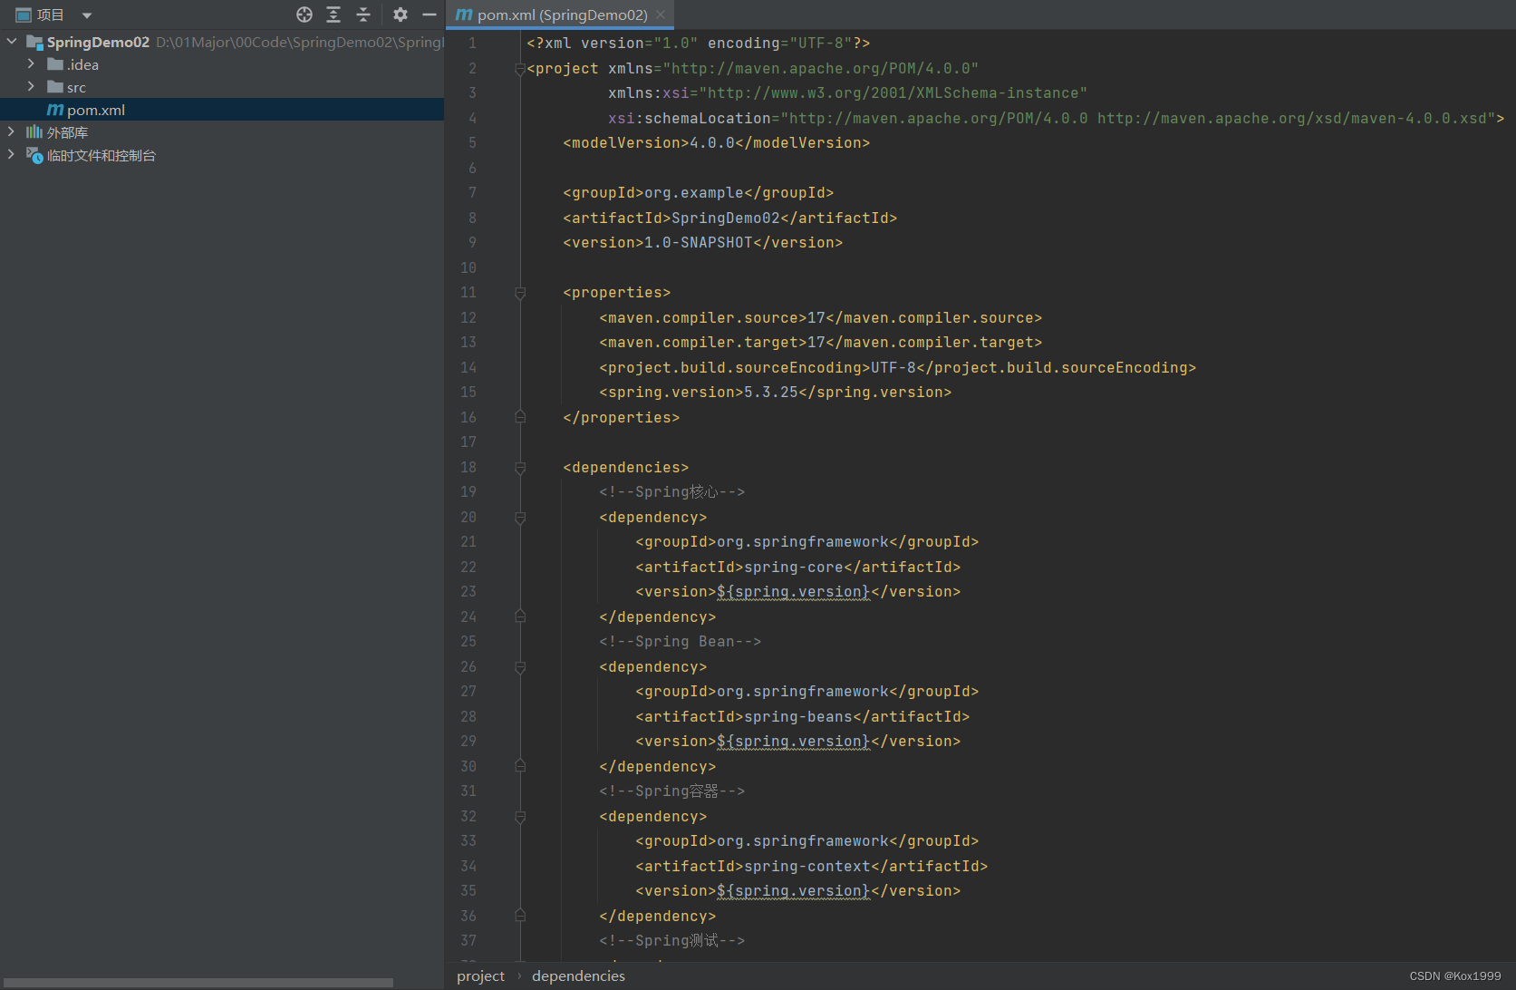Click the spring-beans artifactId text
The height and width of the screenshot is (990, 1516).
[x=798, y=716]
